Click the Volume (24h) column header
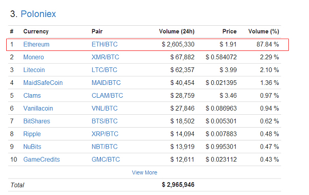 [177, 31]
